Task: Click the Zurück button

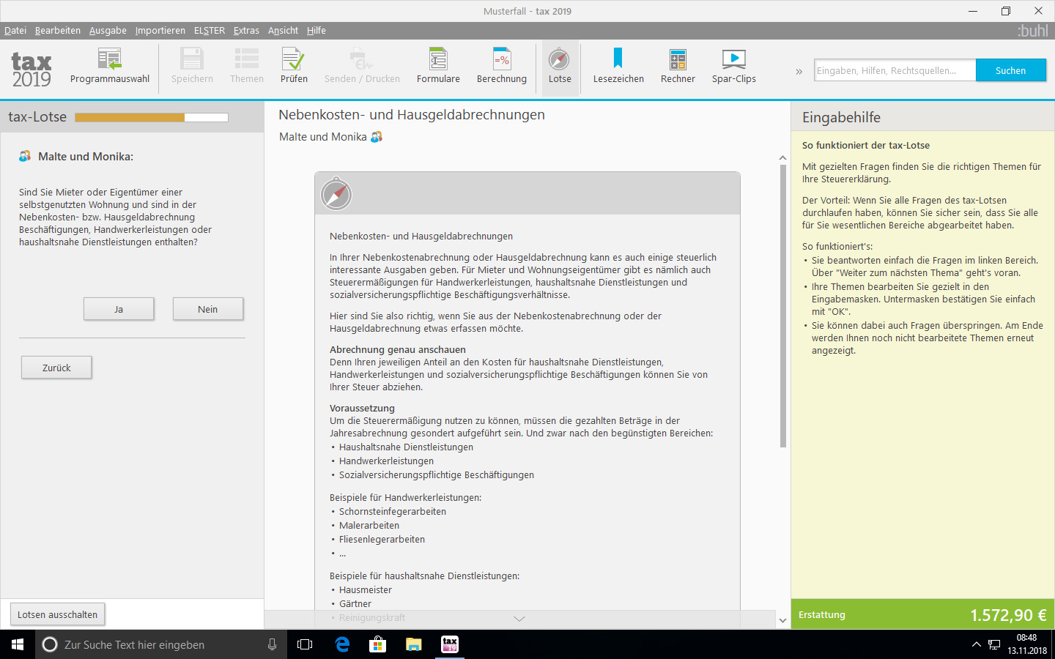Action: click(56, 368)
